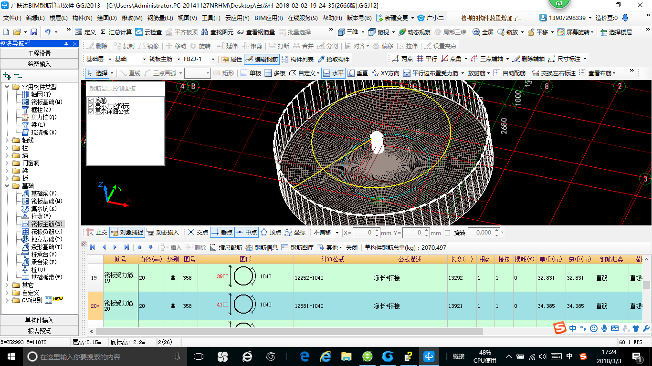
Task: Toggle 正交 orthogonal mode
Action: click(x=97, y=233)
